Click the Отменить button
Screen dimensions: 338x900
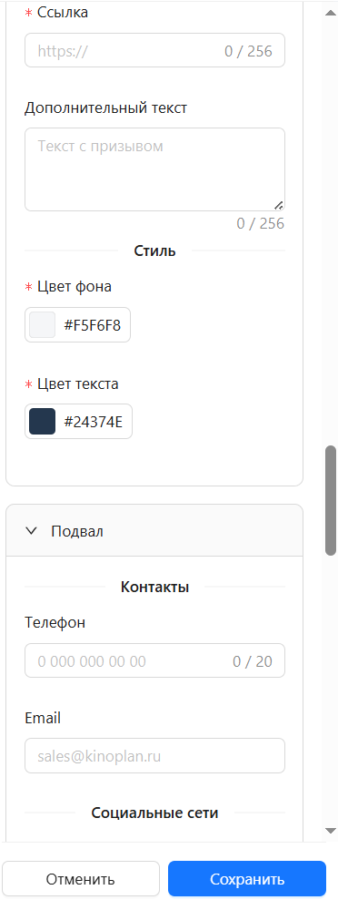(x=81, y=879)
